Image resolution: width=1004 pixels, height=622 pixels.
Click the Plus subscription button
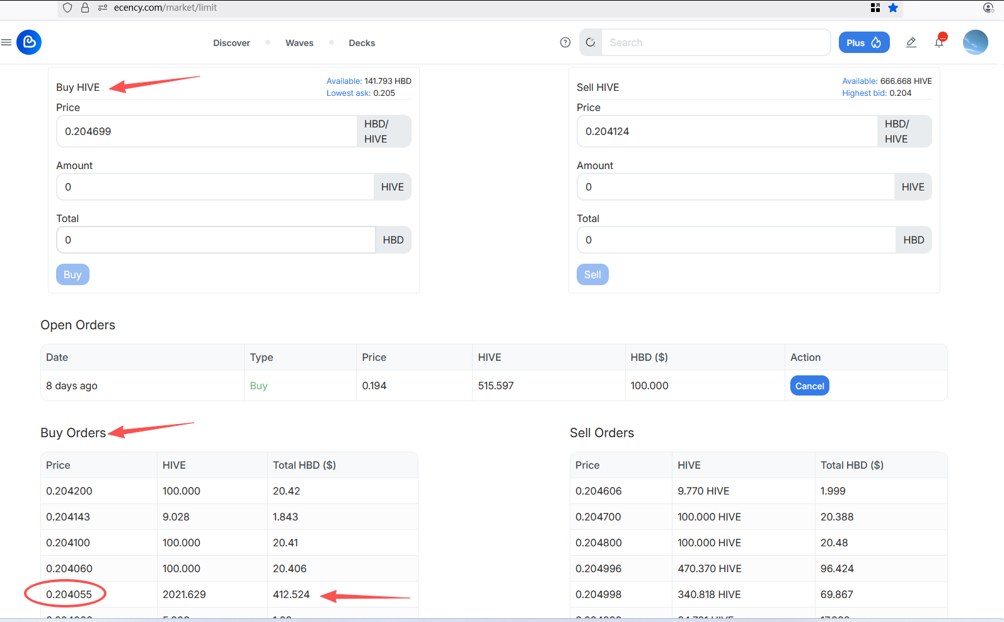tap(864, 42)
